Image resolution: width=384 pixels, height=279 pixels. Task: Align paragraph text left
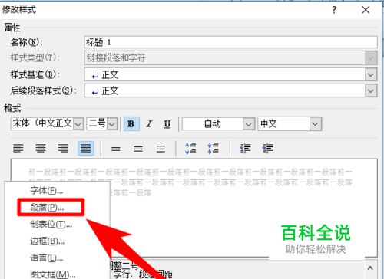coord(18,148)
